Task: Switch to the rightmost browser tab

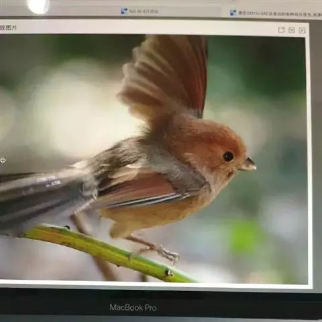Action: (x=274, y=13)
